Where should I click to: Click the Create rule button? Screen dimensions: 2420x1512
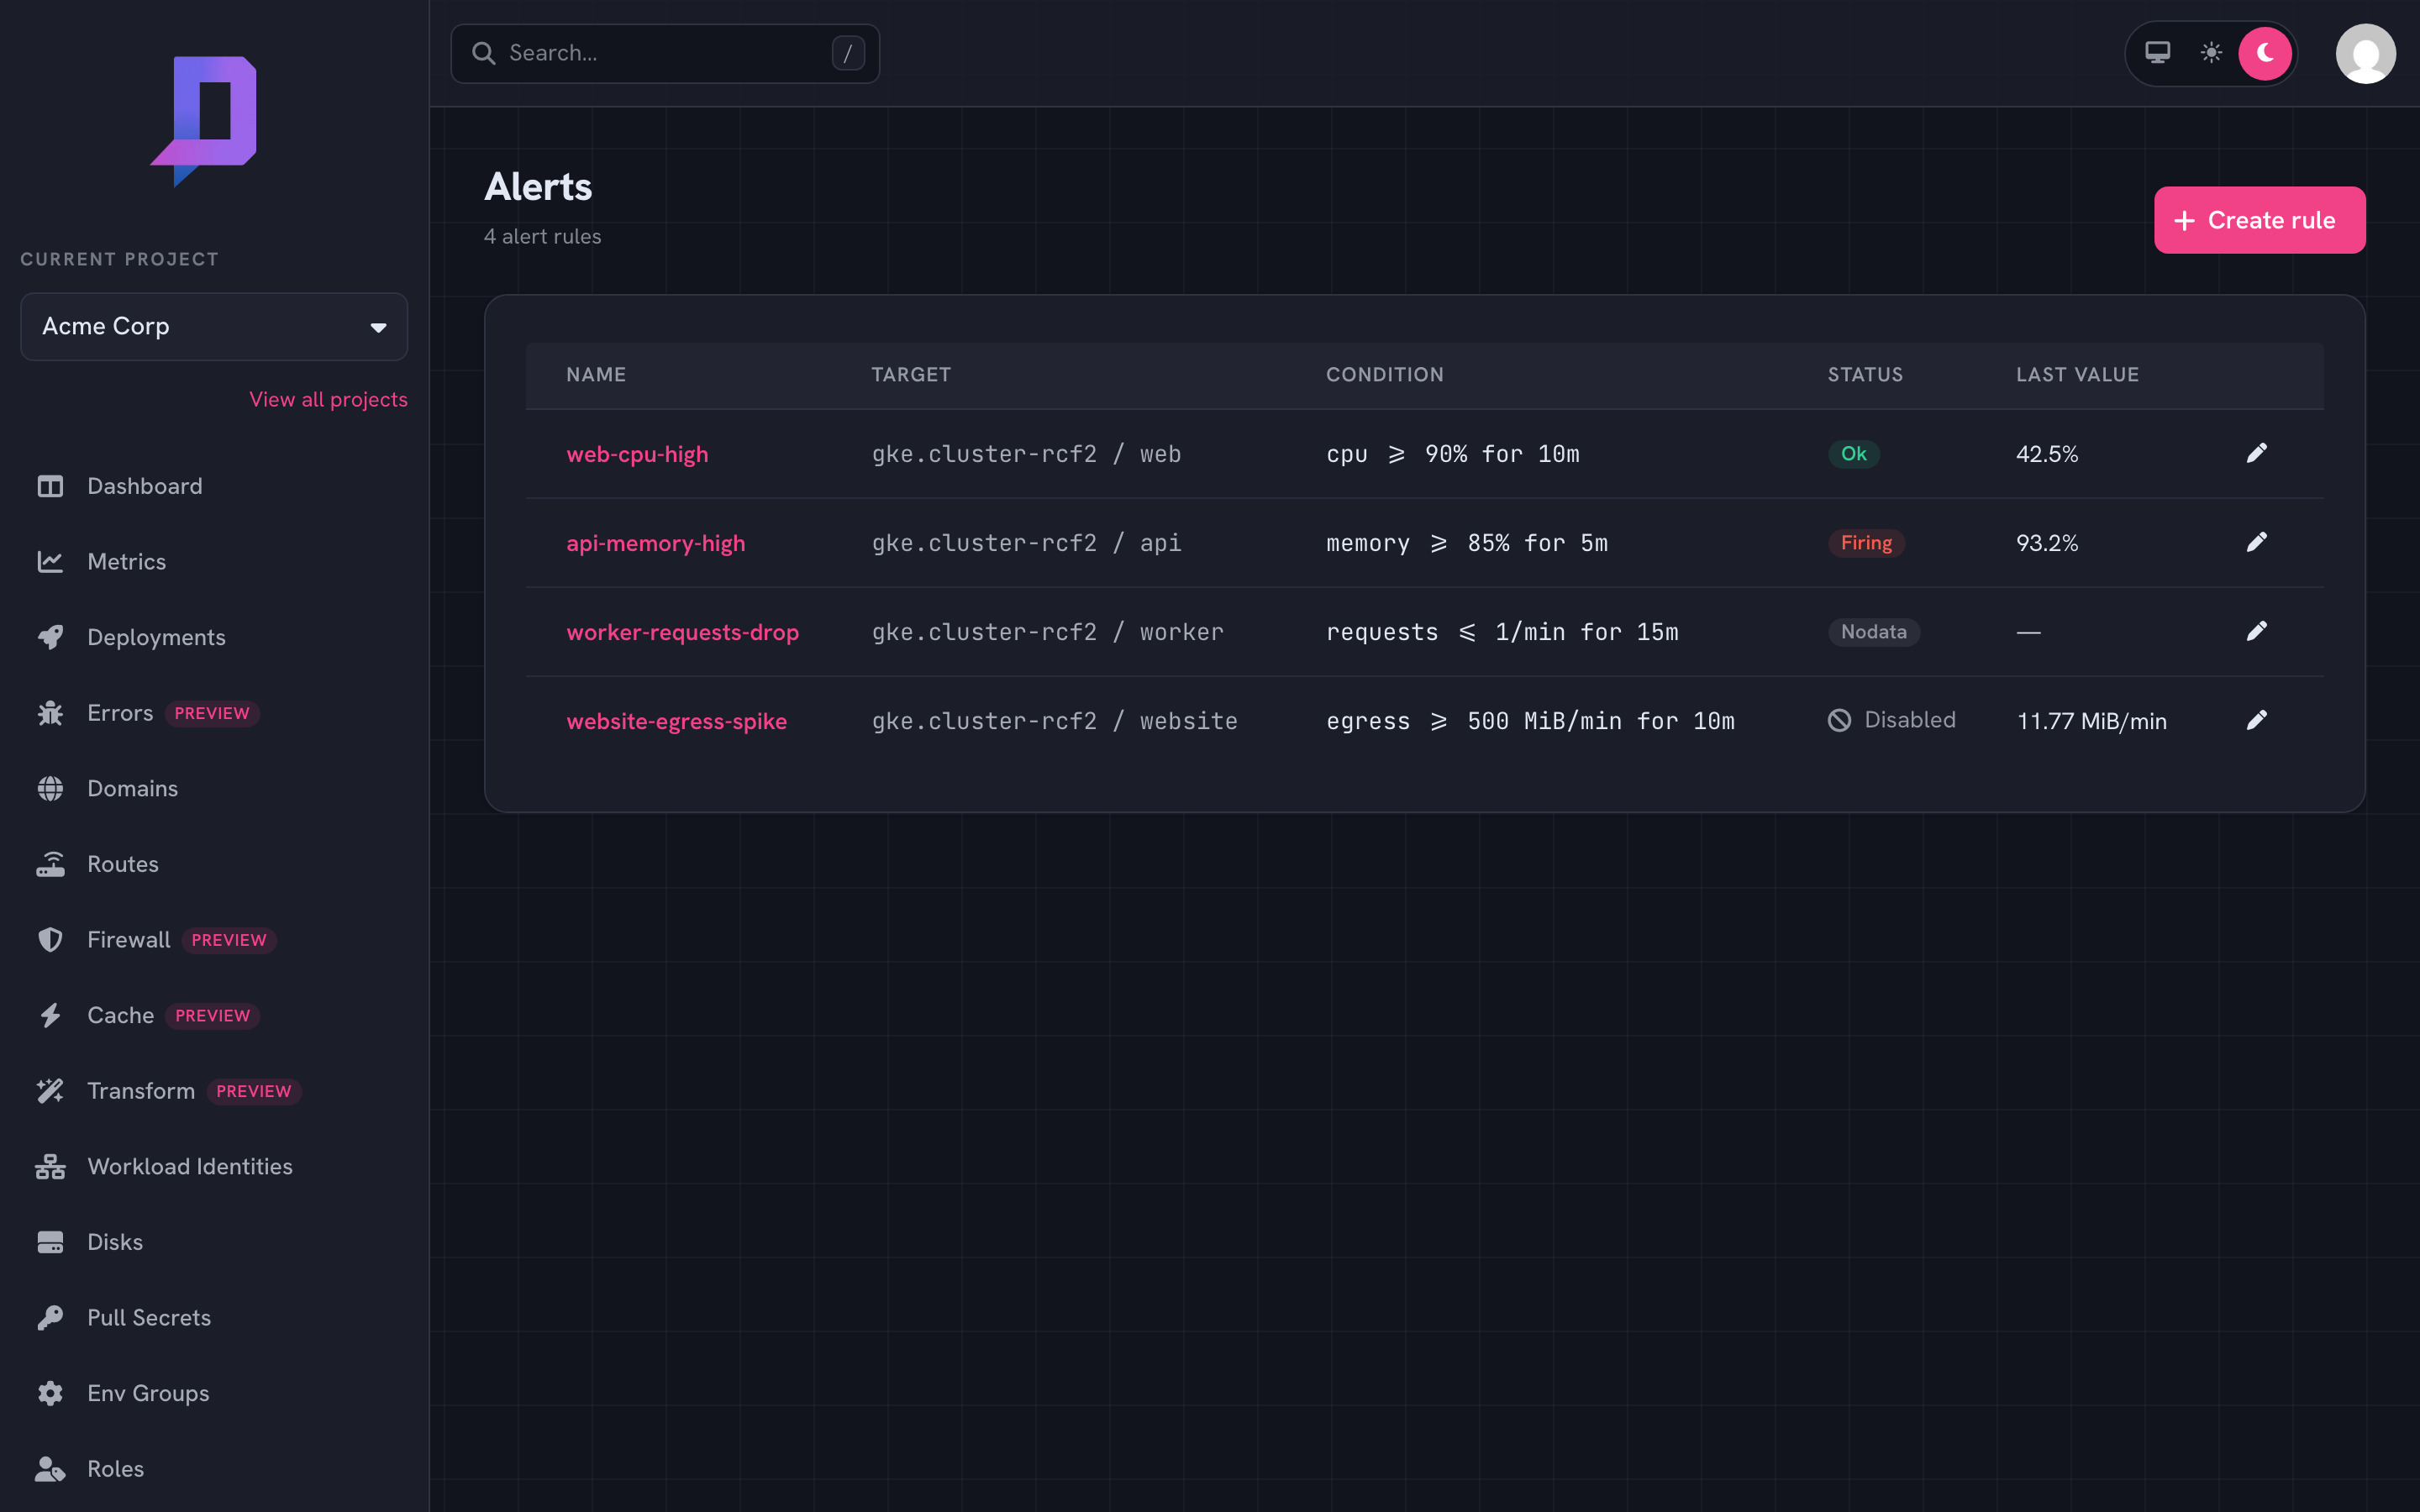(2259, 220)
